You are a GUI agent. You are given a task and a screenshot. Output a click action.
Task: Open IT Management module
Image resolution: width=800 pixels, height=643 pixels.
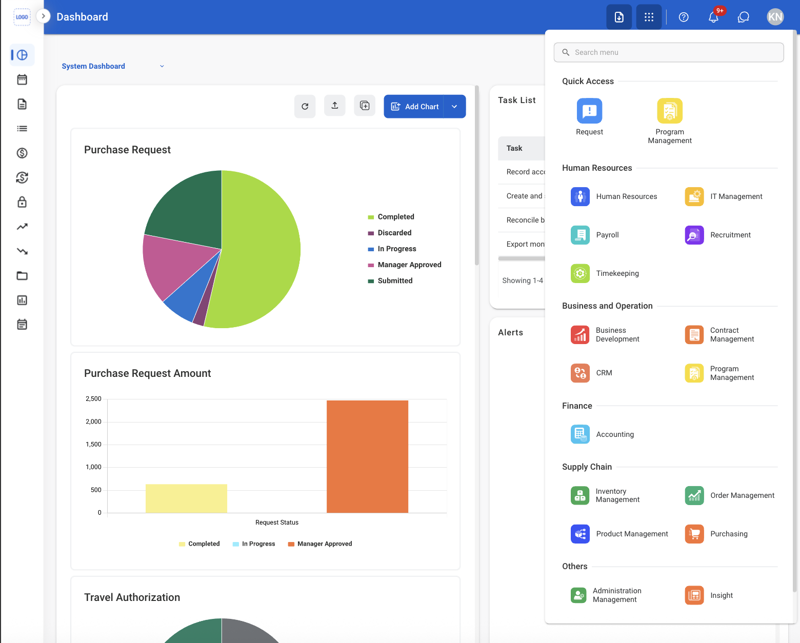click(724, 196)
